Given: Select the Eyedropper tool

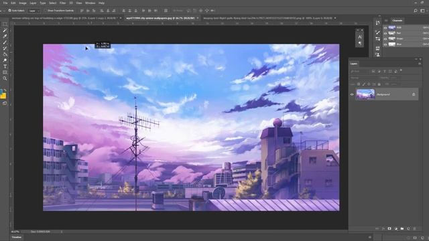Looking at the screenshot, I should tap(5, 36).
